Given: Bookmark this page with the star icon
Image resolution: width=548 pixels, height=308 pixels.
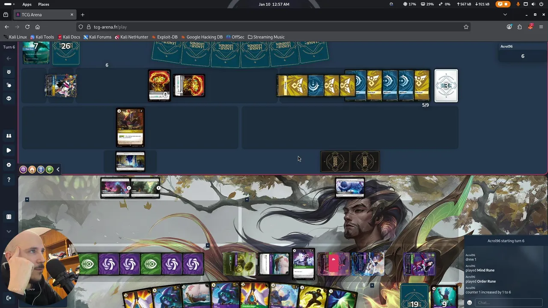Looking at the screenshot, I should (466, 27).
